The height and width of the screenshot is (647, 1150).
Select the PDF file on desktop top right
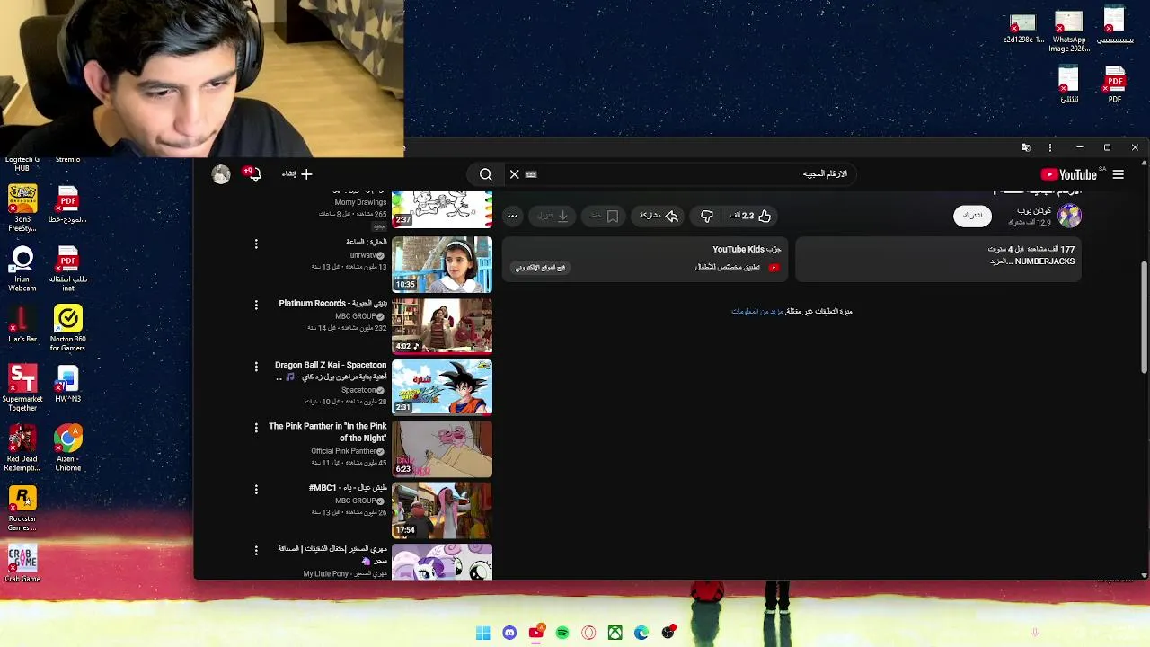point(1115,85)
